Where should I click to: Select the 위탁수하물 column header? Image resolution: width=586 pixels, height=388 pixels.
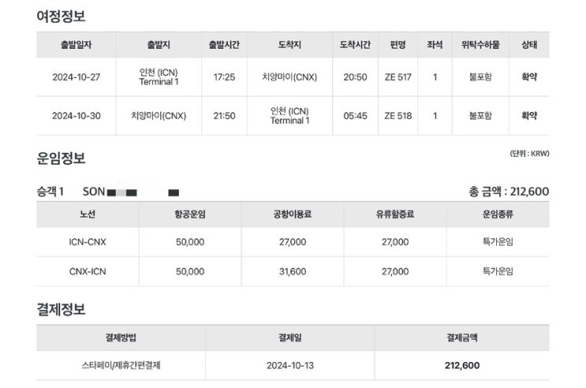480,45
